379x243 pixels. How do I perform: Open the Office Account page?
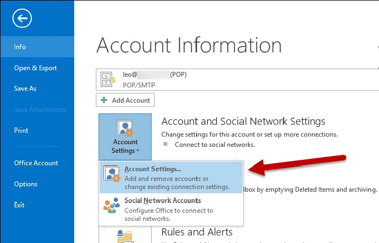(x=37, y=163)
